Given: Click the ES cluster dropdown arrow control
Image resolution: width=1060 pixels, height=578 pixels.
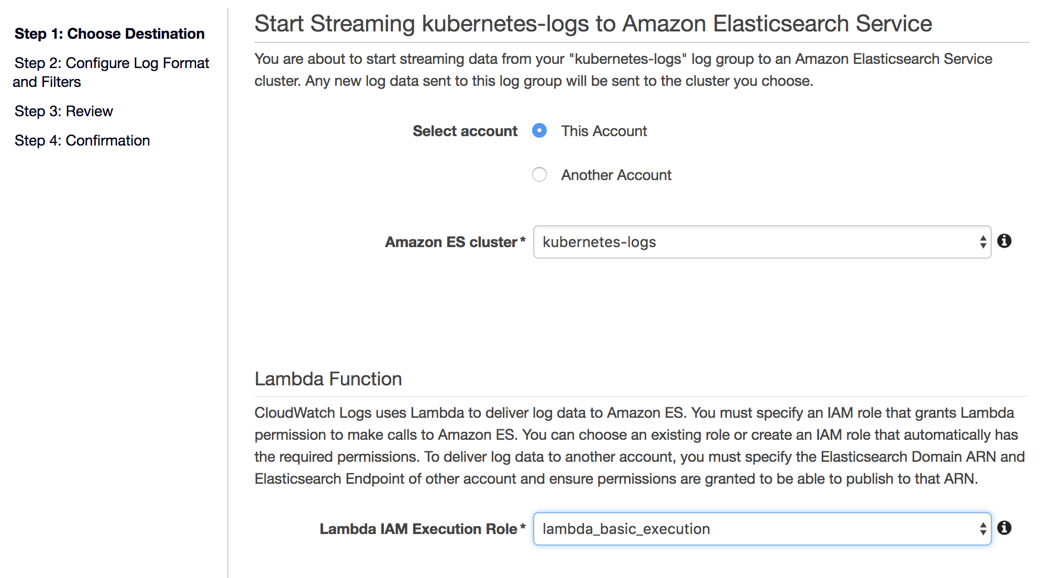Looking at the screenshot, I should point(983,242).
